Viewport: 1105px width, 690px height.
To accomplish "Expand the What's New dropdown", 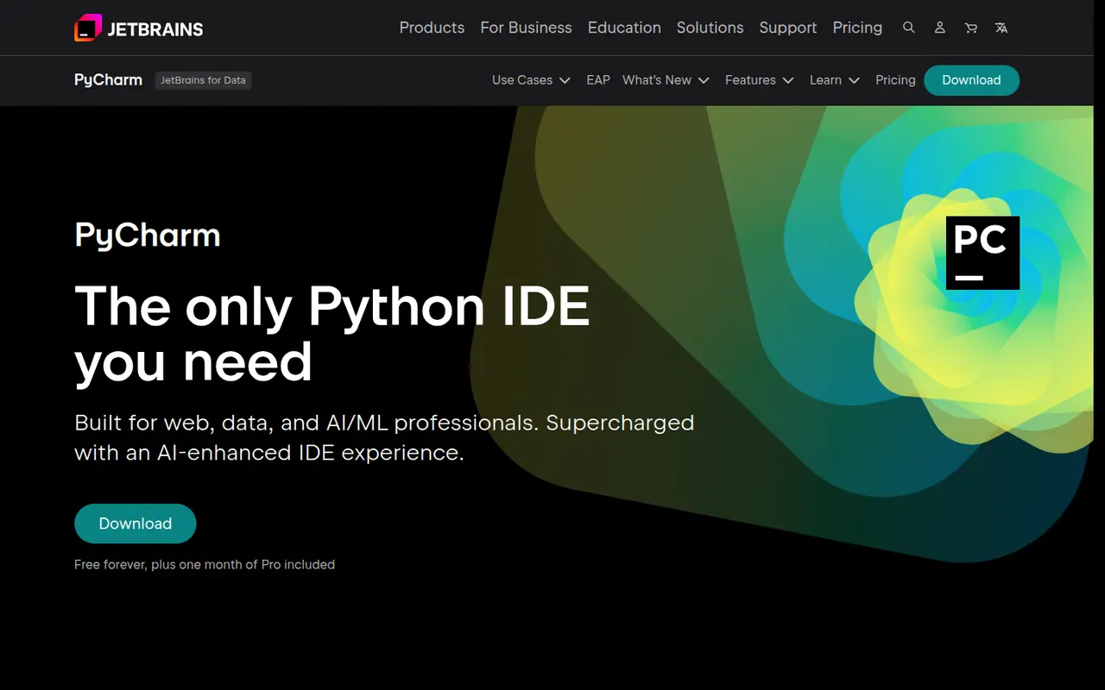I will 666,80.
